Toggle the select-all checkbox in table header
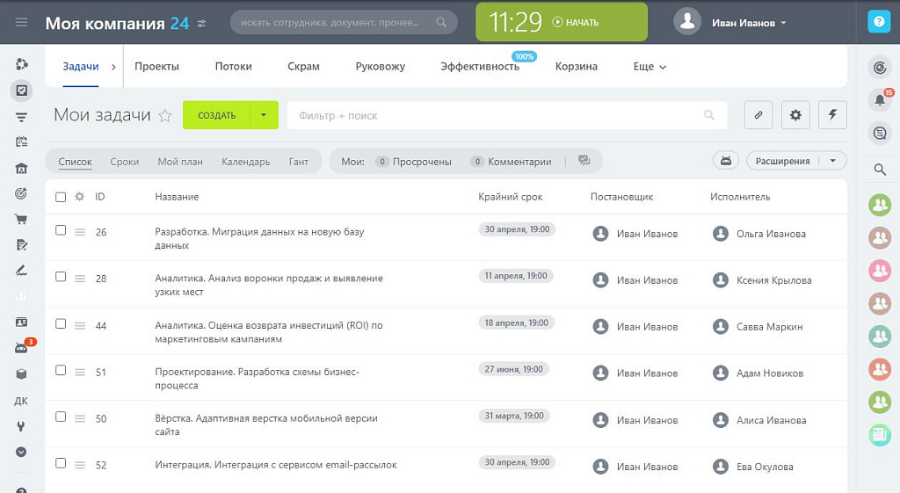 click(61, 197)
